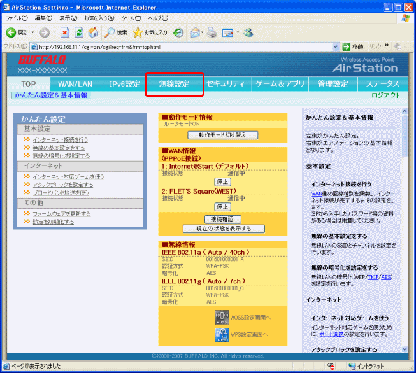This screenshot has height=373, width=416.
Task: Switch to the 管理設定 tab
Action: (333, 84)
